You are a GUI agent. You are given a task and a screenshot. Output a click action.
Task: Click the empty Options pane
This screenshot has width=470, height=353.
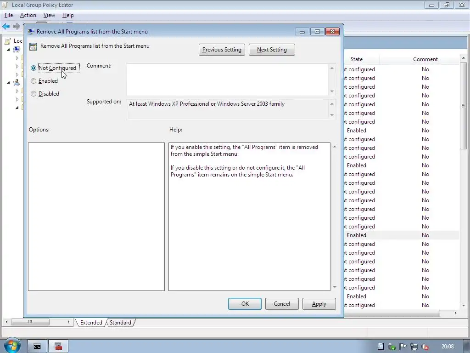(x=96, y=217)
